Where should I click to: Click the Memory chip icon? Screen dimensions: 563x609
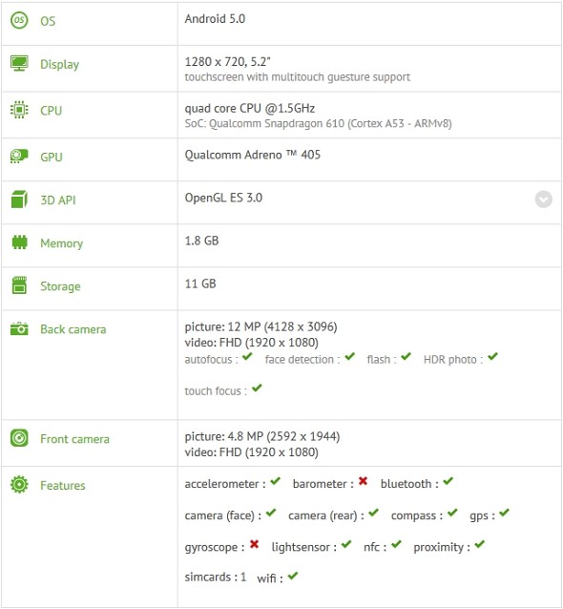coord(19,242)
